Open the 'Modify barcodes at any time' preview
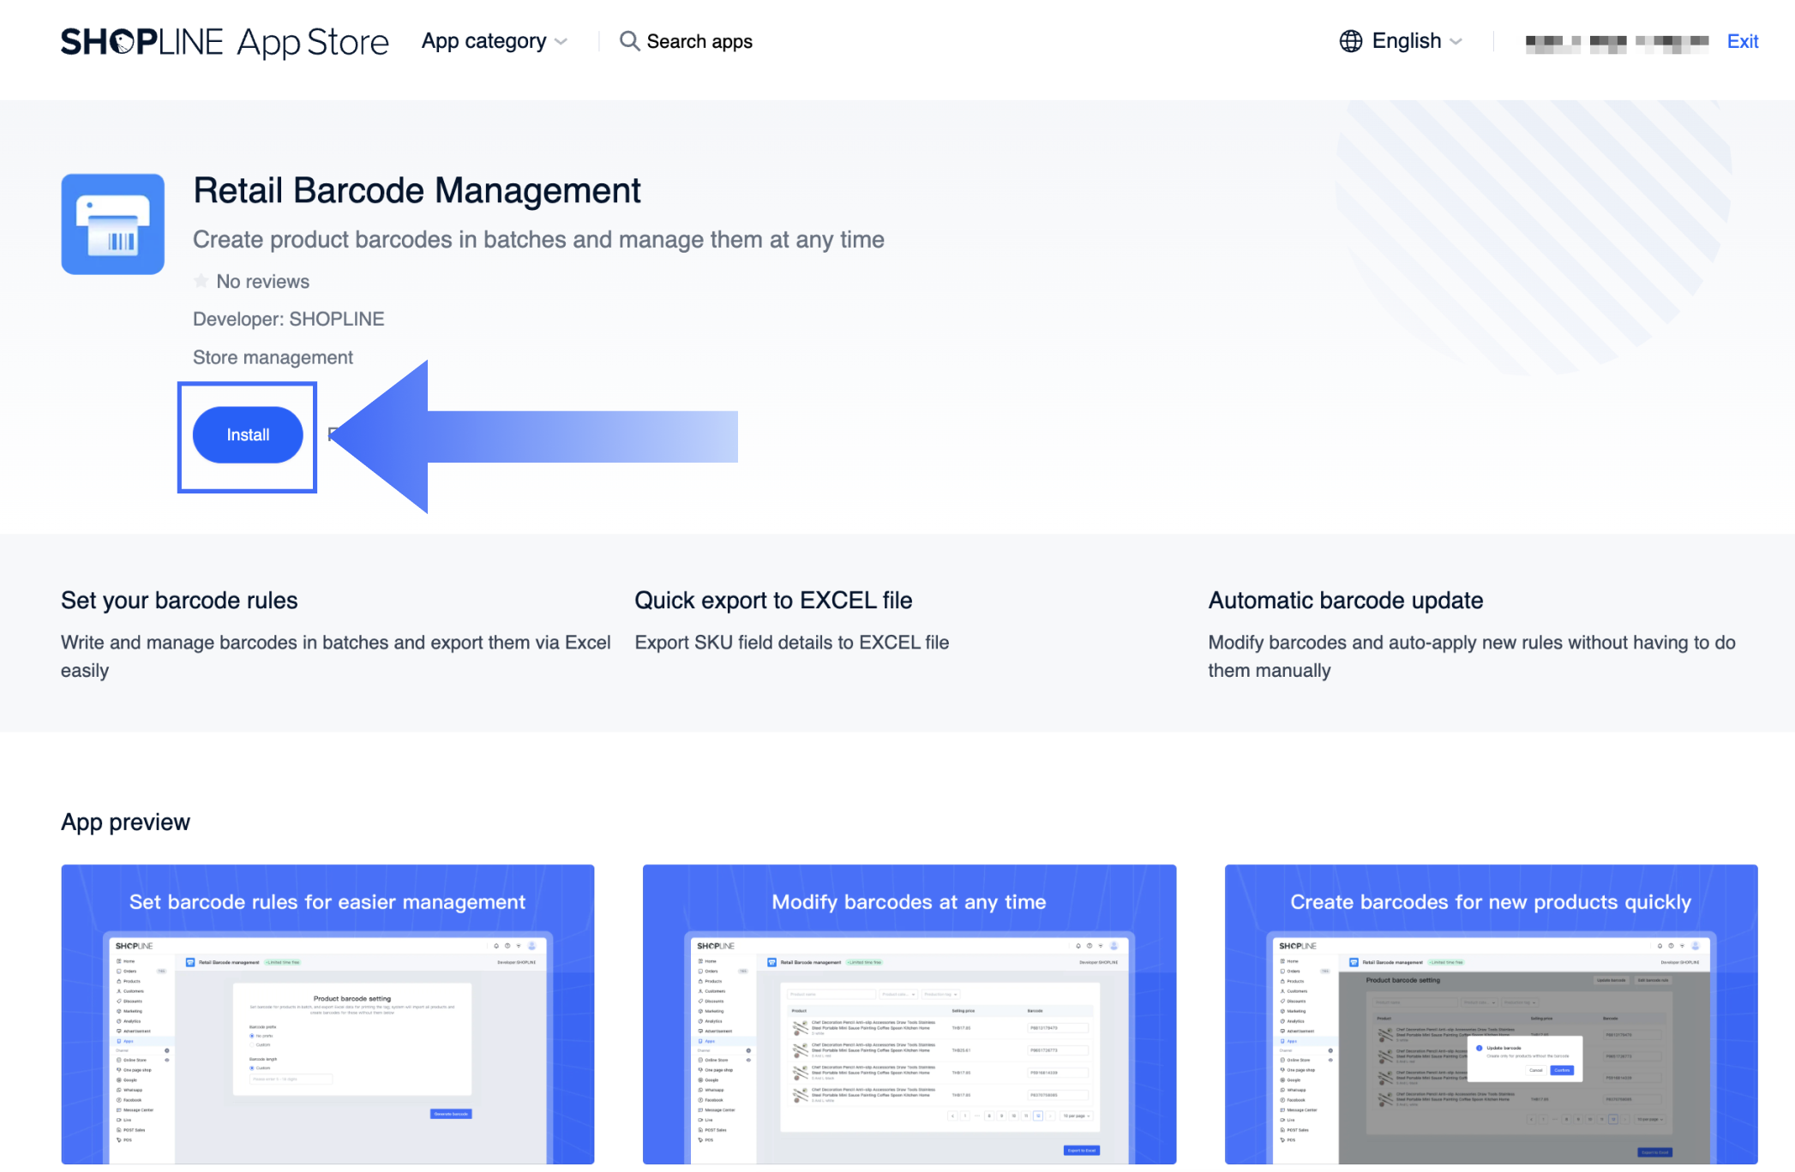The height and width of the screenshot is (1172, 1795). pos(909,1014)
